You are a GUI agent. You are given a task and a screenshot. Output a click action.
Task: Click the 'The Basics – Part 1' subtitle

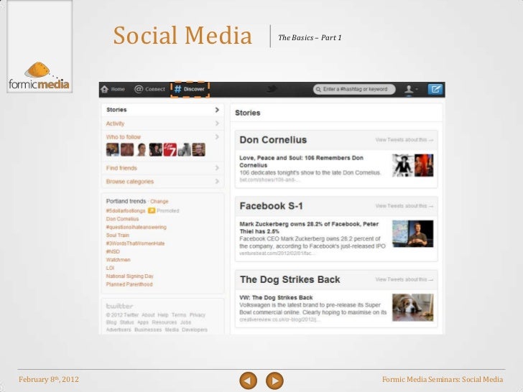pyautogui.click(x=310, y=37)
